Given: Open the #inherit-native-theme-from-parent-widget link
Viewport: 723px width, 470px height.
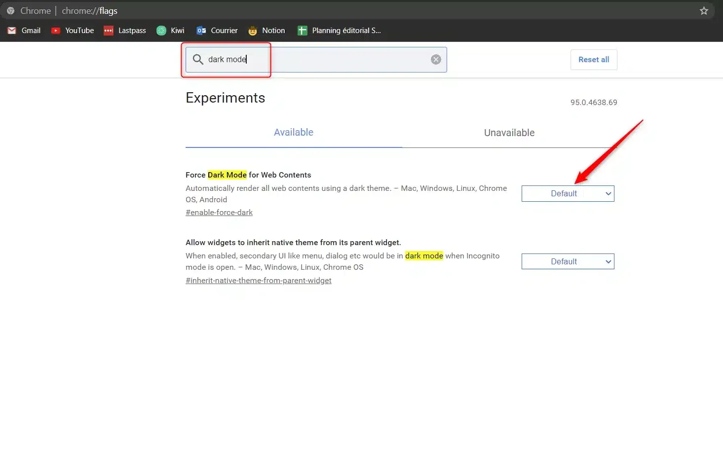Looking at the screenshot, I should click(259, 281).
